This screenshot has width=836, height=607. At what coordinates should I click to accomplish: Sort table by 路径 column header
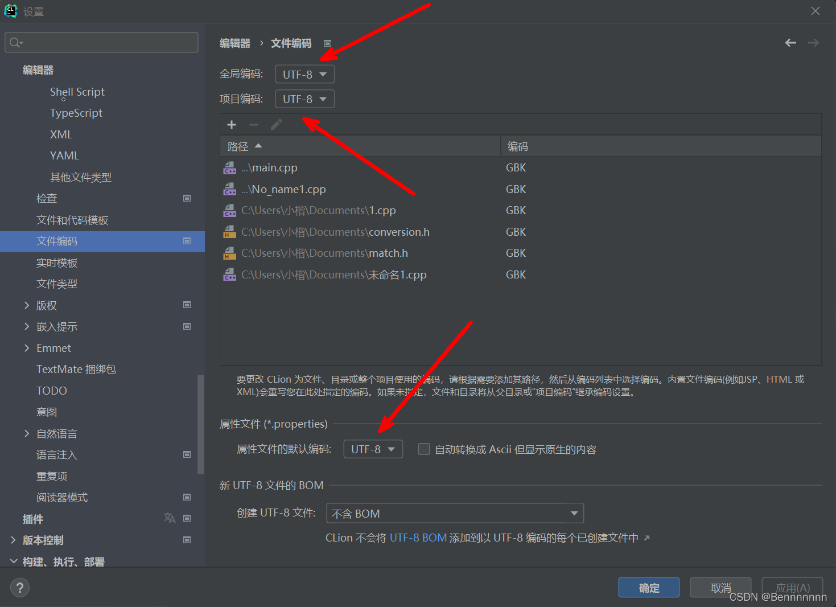coord(360,146)
